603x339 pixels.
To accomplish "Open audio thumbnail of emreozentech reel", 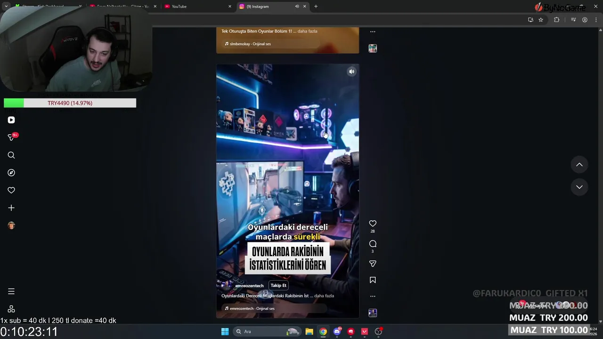I will (x=373, y=313).
